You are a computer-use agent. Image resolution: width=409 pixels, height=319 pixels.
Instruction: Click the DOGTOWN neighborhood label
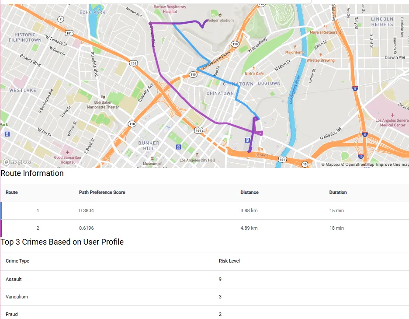(269, 83)
